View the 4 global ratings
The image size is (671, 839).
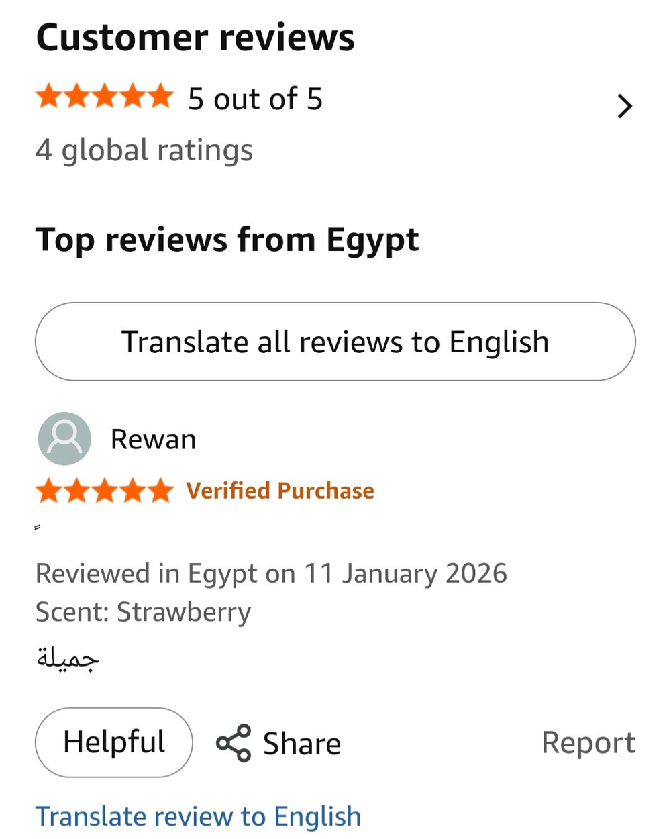point(144,149)
